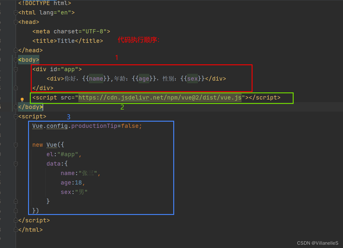Click the id="app" attribute
Viewport: 343px width, 248px height.
pos(64,69)
